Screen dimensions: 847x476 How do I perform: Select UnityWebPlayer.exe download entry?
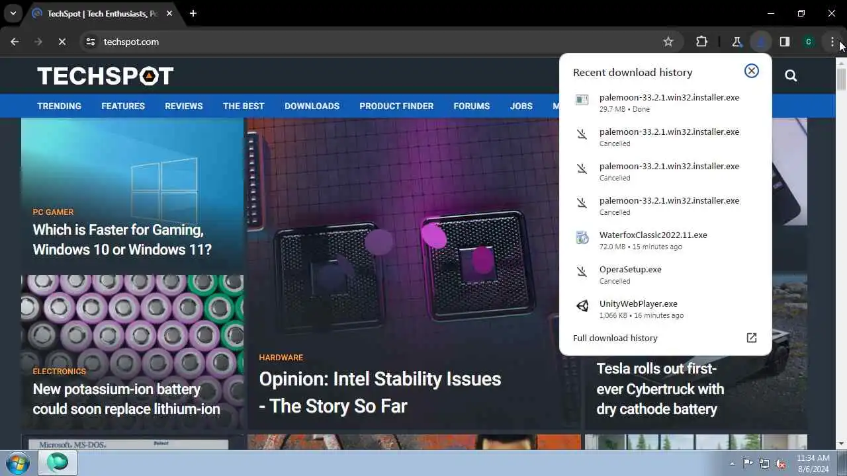click(665, 309)
